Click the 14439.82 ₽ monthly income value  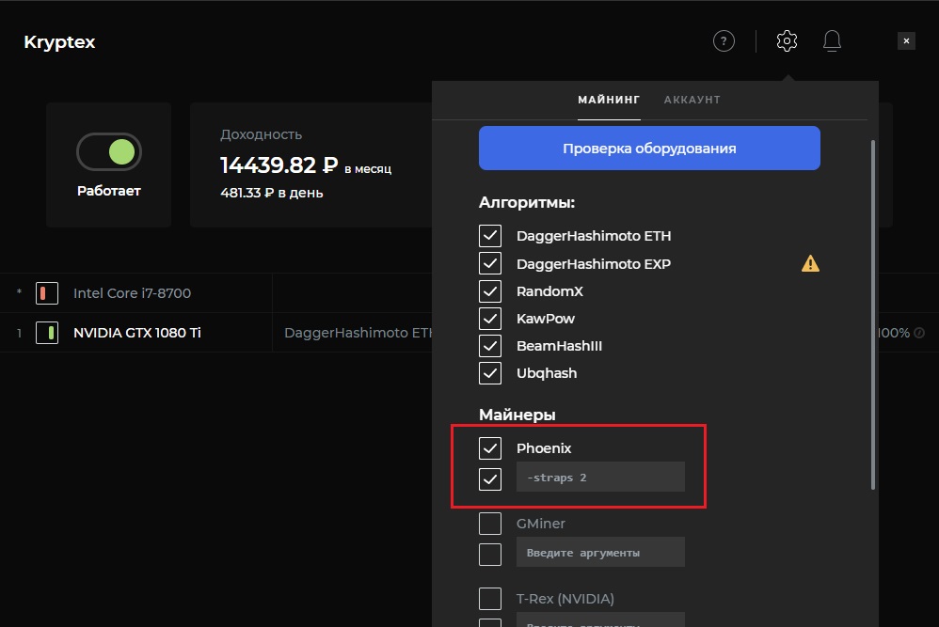tap(279, 165)
